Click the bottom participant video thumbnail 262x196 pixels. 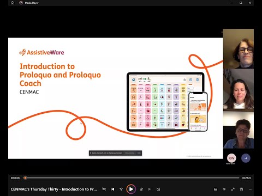[x=239, y=130]
